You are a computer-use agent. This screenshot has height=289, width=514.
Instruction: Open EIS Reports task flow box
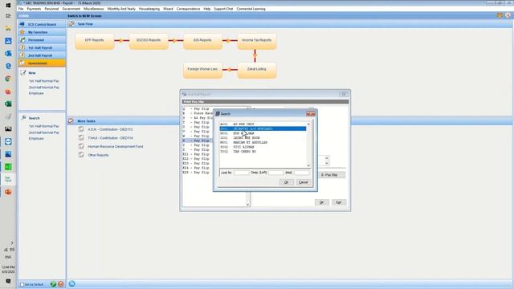(x=202, y=41)
